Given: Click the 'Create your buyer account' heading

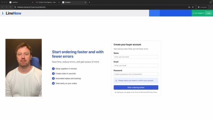Looking at the screenshot, I should point(127,45).
